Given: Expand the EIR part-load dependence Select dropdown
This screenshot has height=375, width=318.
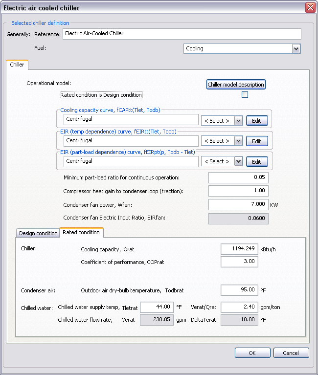Looking at the screenshot, I should click(x=238, y=161).
